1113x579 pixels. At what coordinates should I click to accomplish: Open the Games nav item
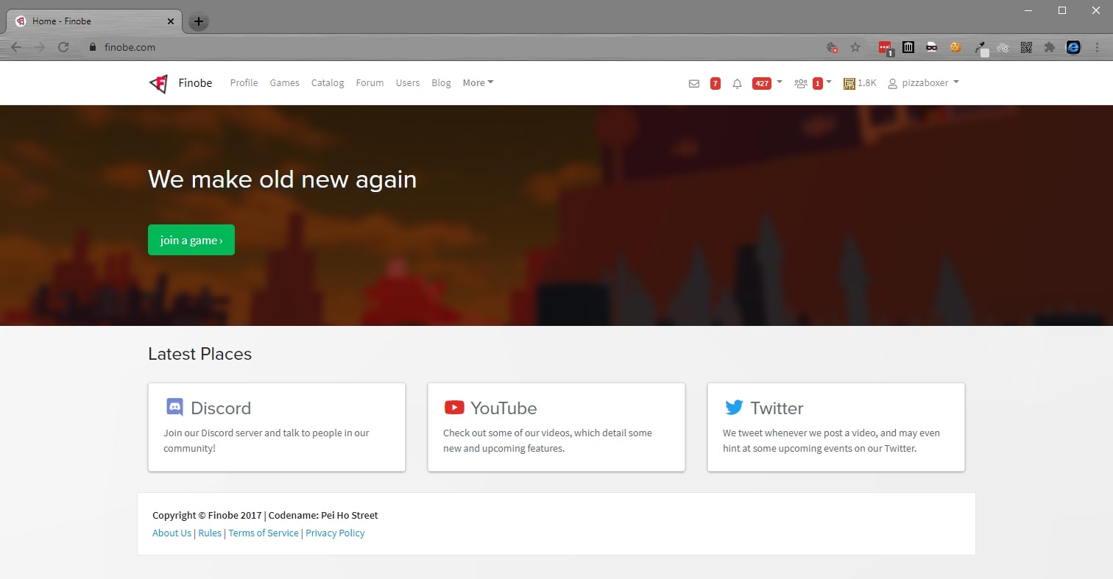[284, 83]
